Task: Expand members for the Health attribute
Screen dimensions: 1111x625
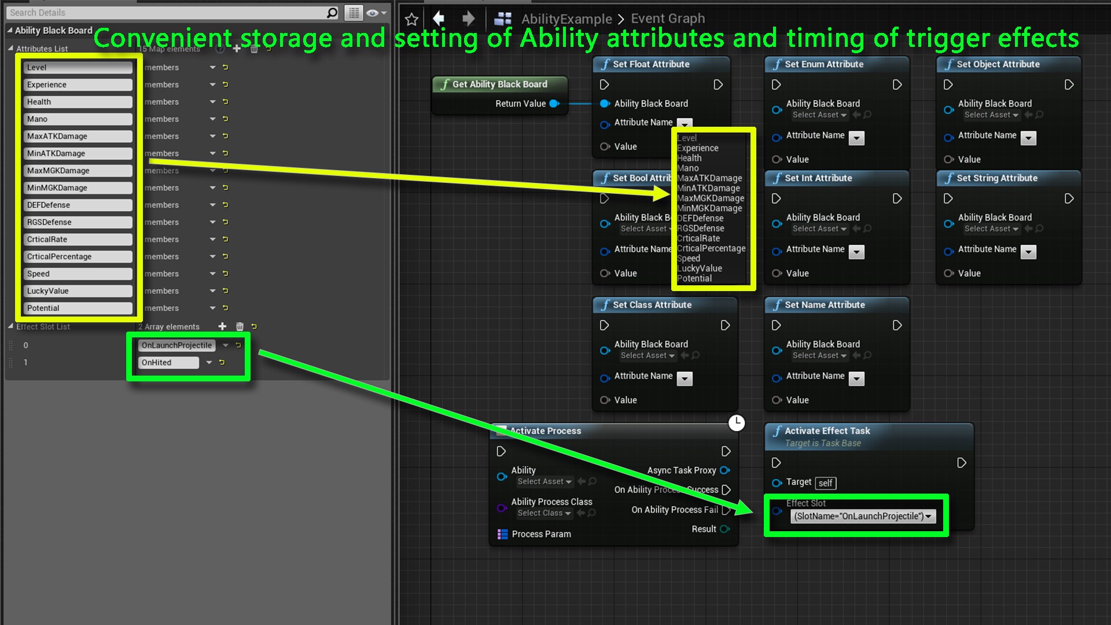Action: pyautogui.click(x=212, y=101)
